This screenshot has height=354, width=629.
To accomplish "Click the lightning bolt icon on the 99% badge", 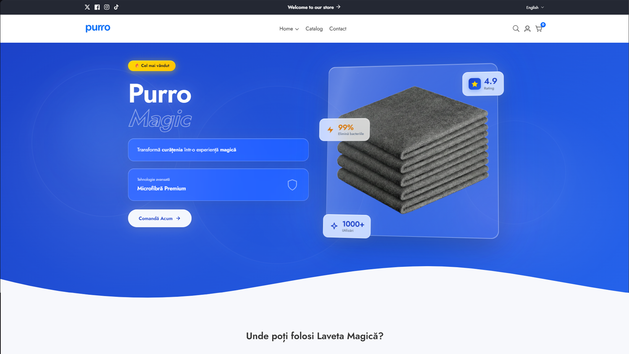I will pos(330,130).
